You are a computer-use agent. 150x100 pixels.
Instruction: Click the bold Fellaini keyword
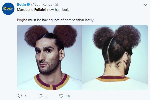[40, 10]
